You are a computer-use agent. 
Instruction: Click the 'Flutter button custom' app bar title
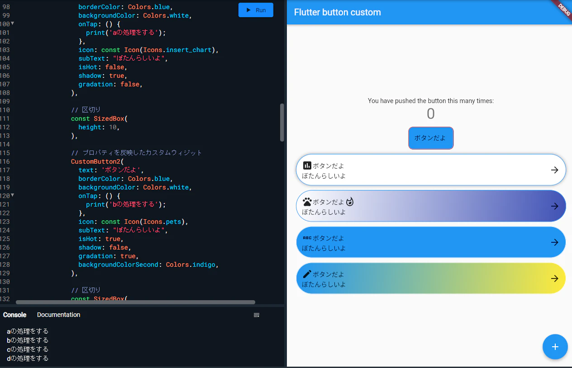coord(338,12)
